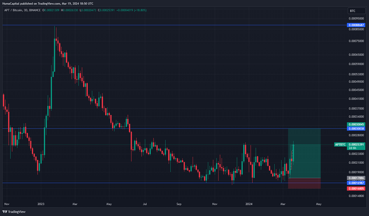
Task: Click the 0.00030038 blue price label
Action: click(356, 129)
